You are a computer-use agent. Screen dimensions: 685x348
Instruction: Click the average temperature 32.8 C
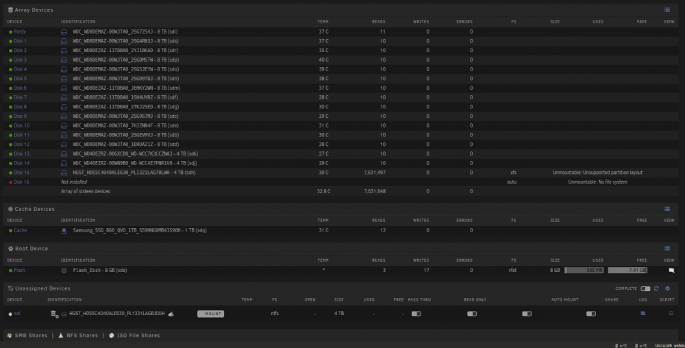(323, 191)
